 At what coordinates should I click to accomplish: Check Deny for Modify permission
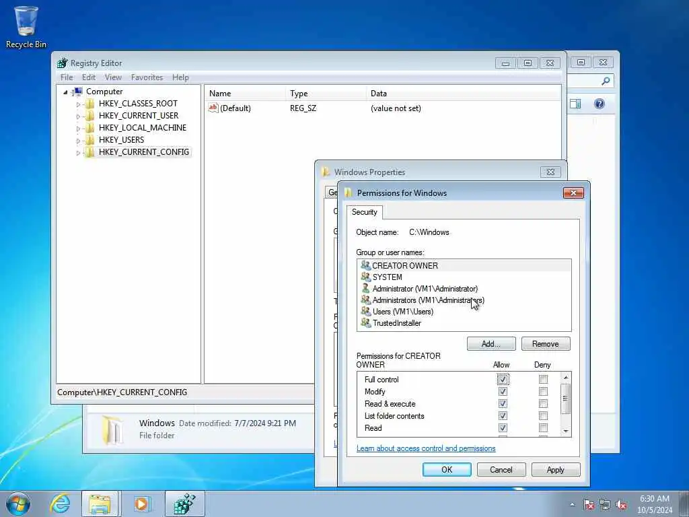pos(544,391)
